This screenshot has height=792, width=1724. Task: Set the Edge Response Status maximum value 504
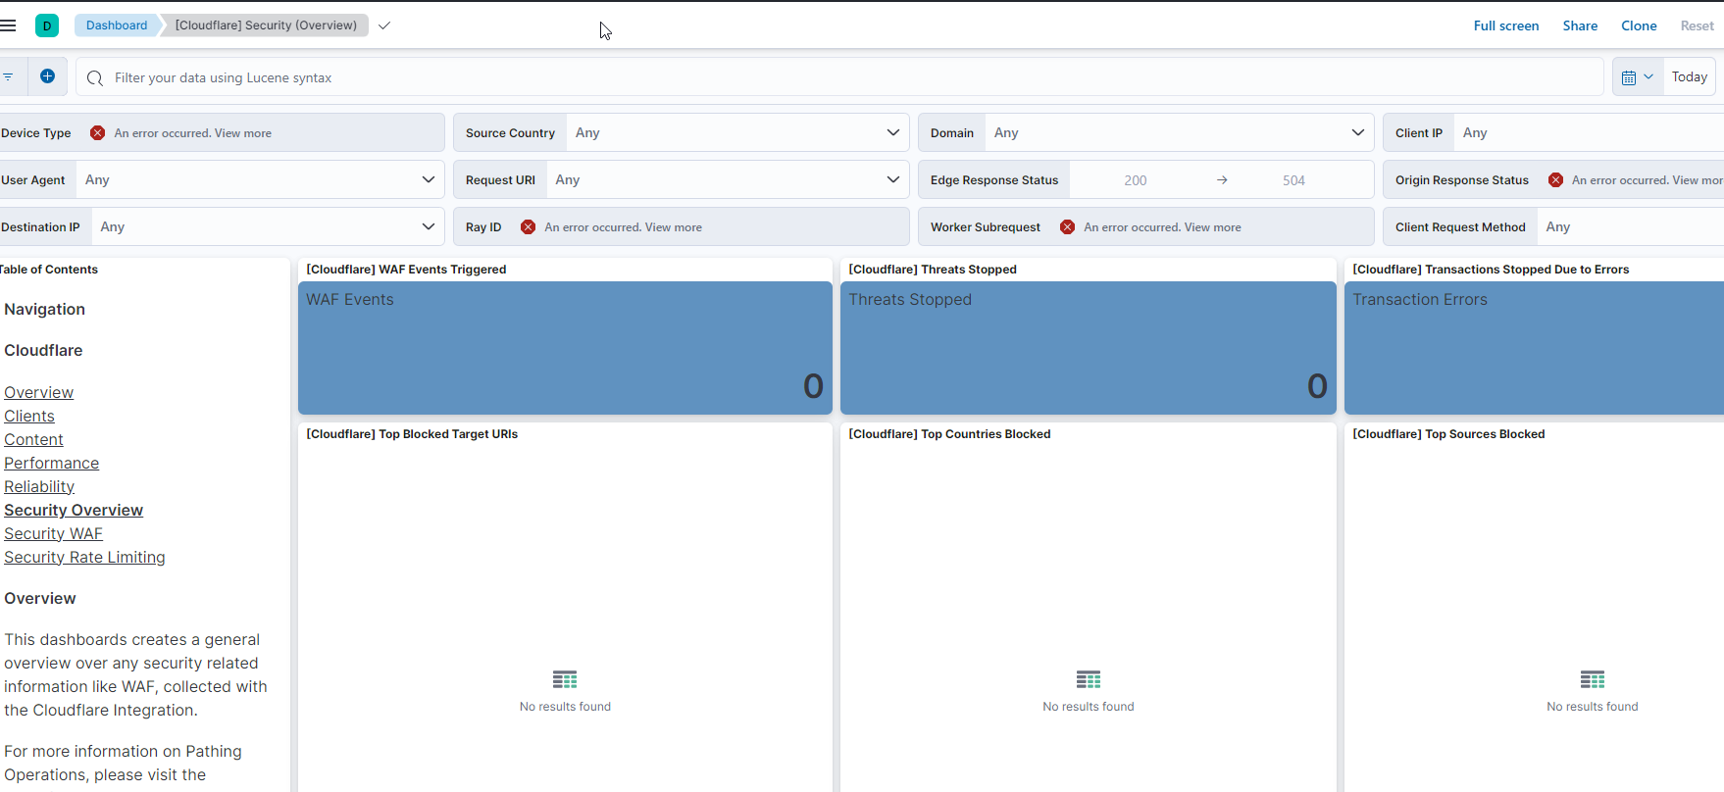1293,180
